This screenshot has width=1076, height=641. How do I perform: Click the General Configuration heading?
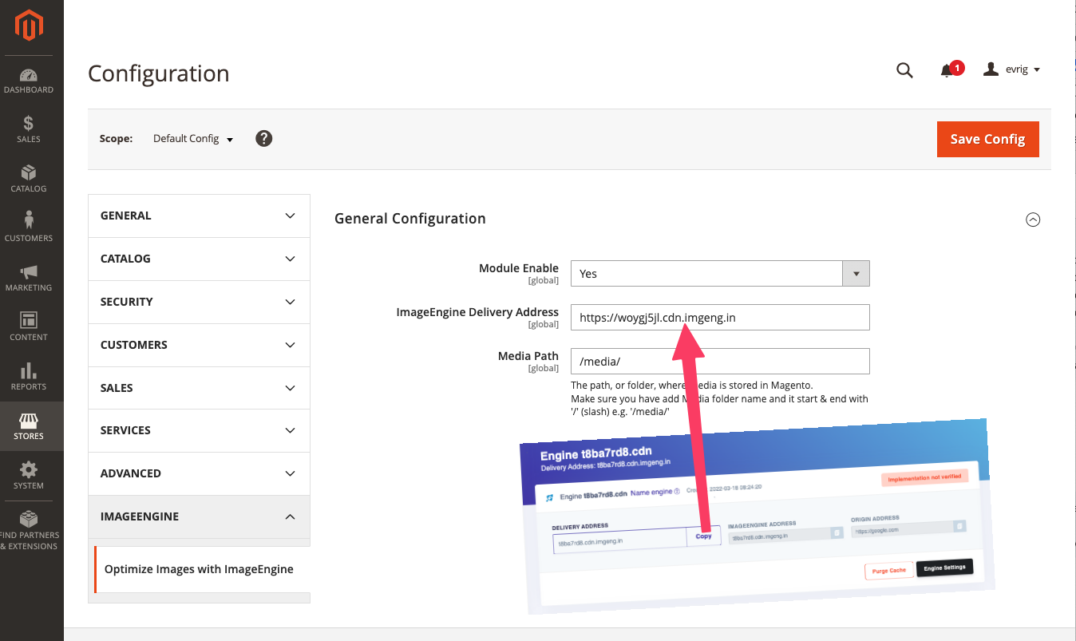pyautogui.click(x=409, y=219)
